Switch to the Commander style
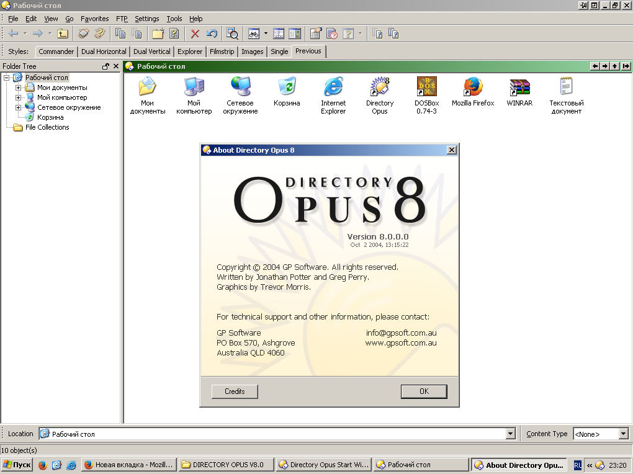The height and width of the screenshot is (474, 633). tap(56, 51)
